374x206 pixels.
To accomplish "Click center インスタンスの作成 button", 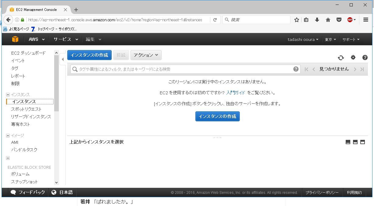I will (x=218, y=116).
